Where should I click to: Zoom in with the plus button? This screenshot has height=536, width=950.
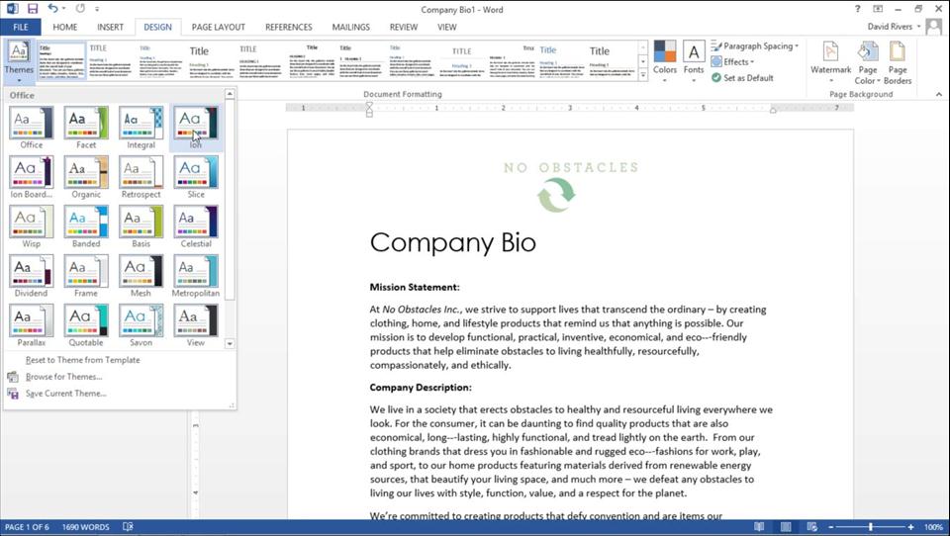[910, 527]
